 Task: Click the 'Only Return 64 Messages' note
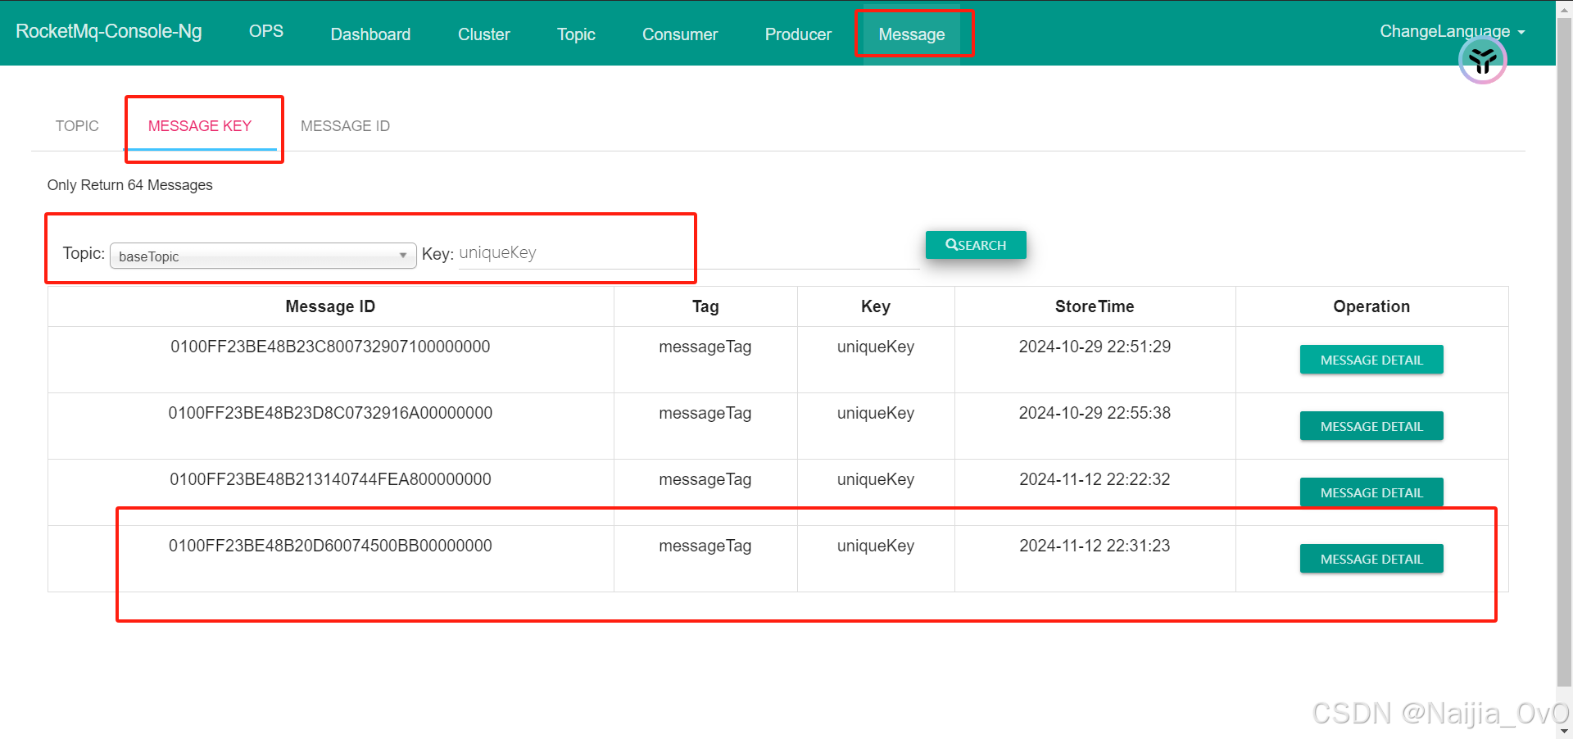(x=129, y=185)
